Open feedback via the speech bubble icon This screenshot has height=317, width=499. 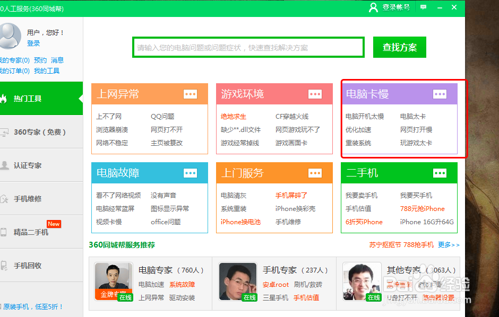pos(422,8)
